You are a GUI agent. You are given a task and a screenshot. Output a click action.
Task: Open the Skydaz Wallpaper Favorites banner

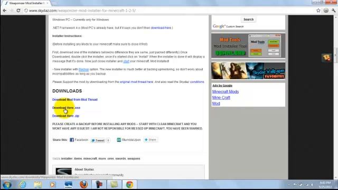[248, 71]
